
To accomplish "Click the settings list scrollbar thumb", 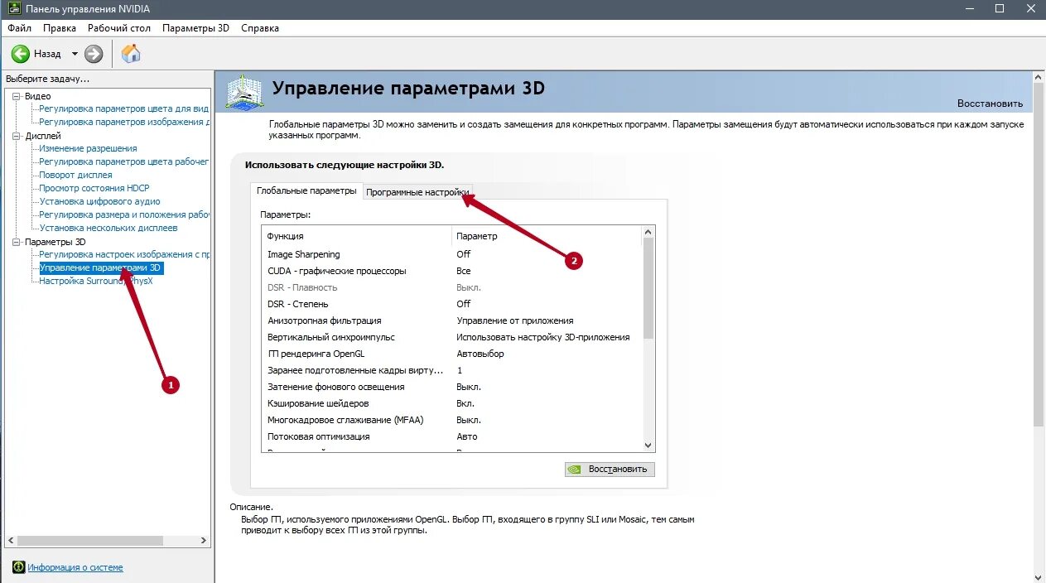I will [x=648, y=288].
